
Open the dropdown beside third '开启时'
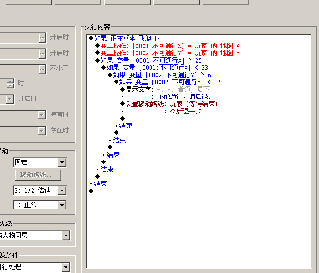(x=10, y=99)
